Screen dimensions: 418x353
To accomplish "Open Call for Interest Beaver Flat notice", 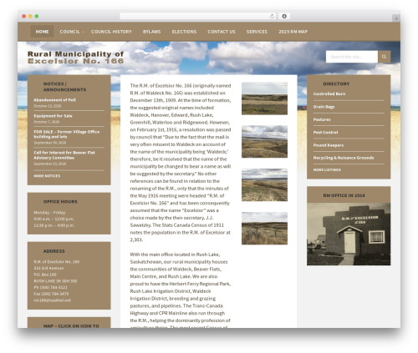I will tap(64, 155).
